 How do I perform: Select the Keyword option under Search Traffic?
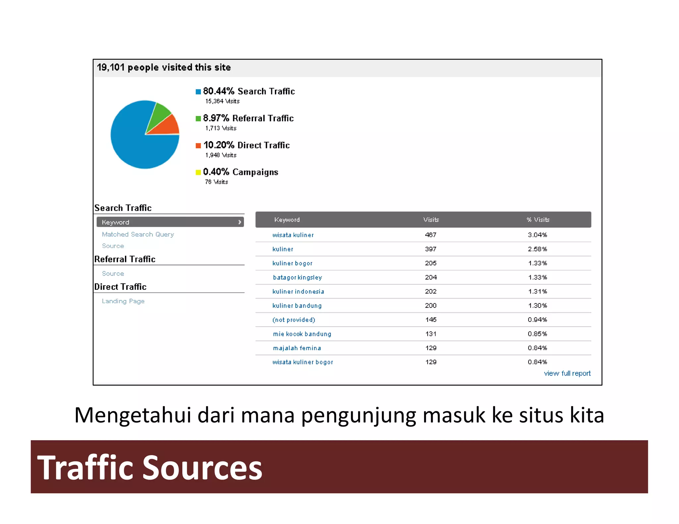[170, 222]
